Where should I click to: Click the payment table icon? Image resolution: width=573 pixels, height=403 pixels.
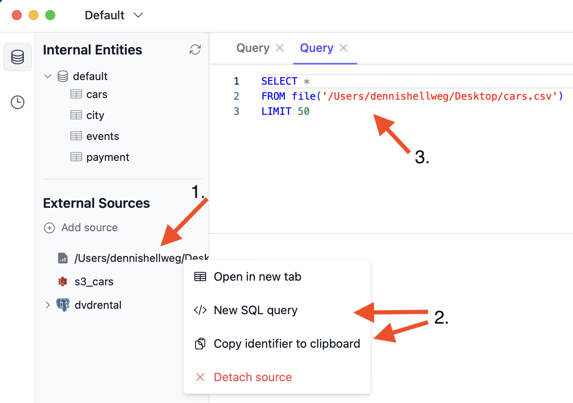76,157
